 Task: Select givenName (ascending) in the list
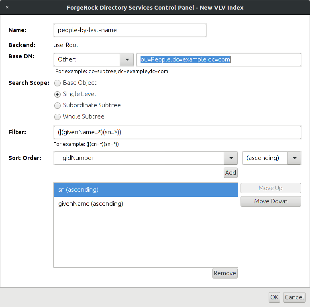pyautogui.click(x=146, y=204)
